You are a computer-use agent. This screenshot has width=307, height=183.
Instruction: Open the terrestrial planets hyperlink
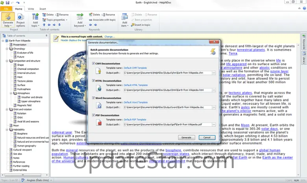tap(251, 50)
